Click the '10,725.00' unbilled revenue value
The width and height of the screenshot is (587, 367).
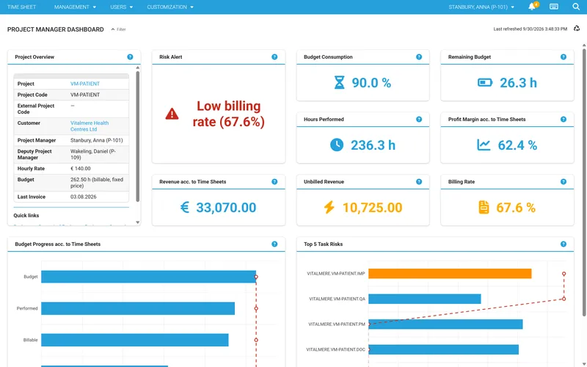[x=372, y=208]
